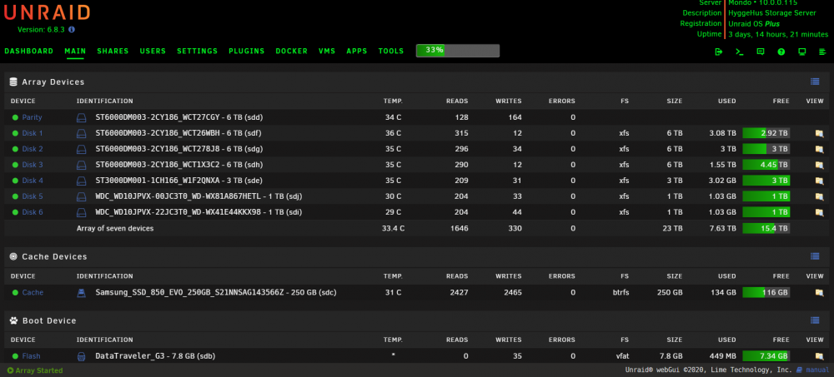Click the Array Devices header stack icon
Image resolution: width=834 pixels, height=377 pixels.
click(x=13, y=82)
